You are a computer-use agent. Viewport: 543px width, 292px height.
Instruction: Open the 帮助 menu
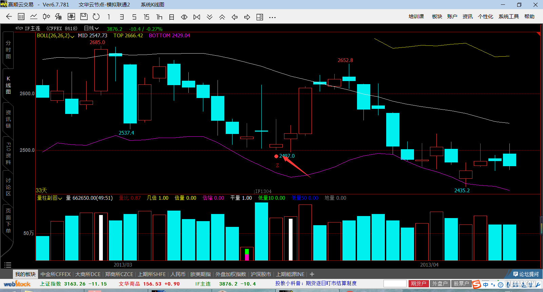click(x=529, y=16)
